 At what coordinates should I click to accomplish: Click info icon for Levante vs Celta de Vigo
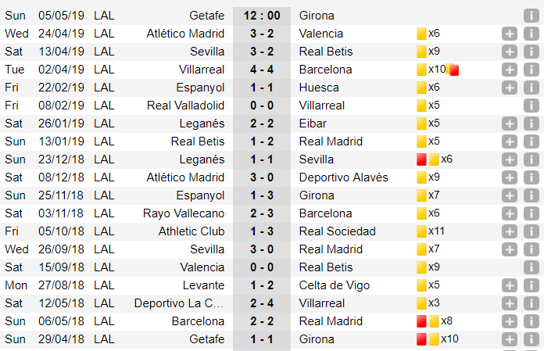coord(530,285)
